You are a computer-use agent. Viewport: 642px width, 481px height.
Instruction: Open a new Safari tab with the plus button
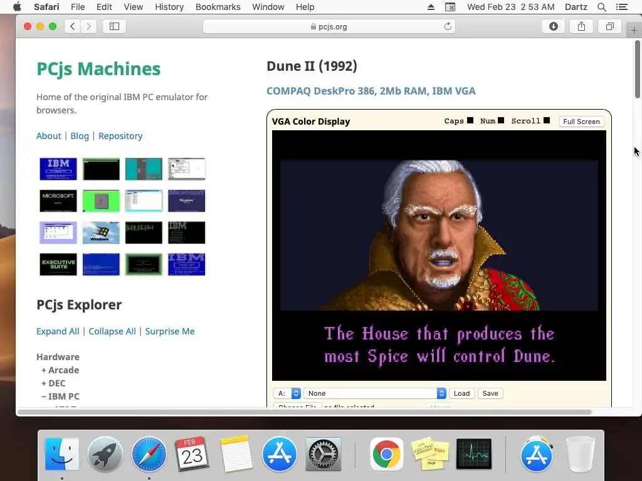pos(634,30)
